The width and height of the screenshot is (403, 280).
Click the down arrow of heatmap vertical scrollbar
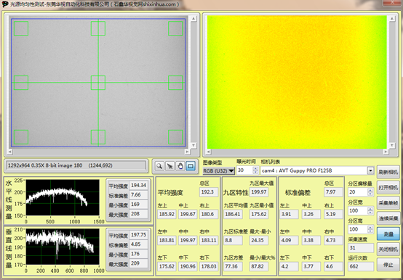tap(391, 145)
